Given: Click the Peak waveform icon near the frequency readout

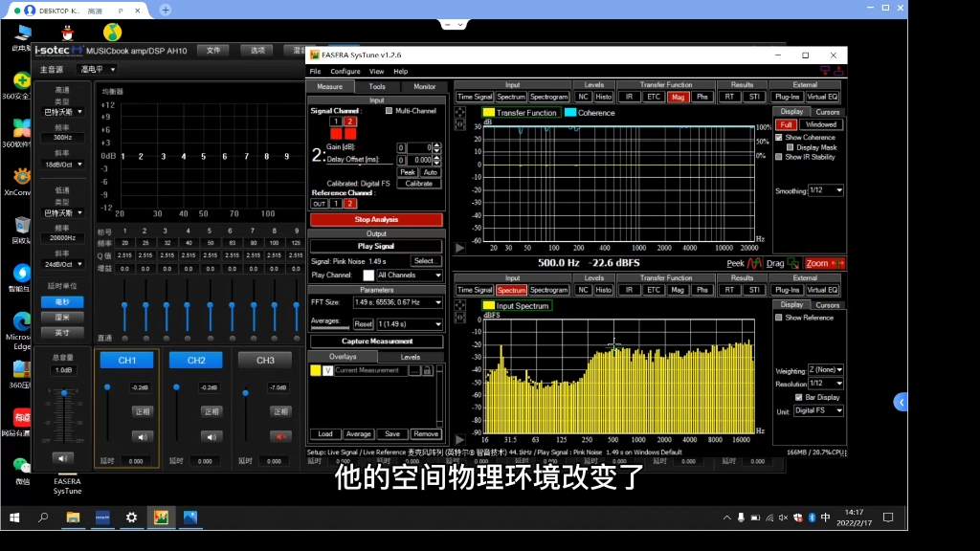Looking at the screenshot, I should tap(755, 263).
